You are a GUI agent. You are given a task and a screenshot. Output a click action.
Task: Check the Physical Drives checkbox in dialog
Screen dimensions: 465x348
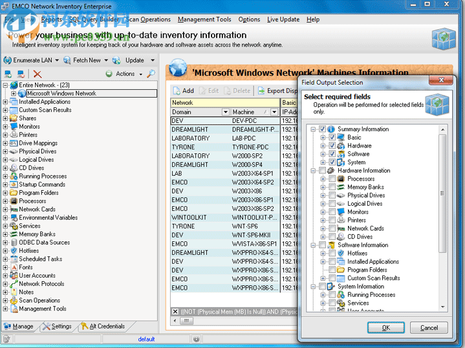(x=332, y=195)
